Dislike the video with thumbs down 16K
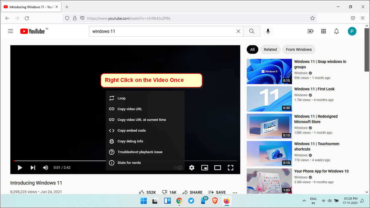Viewport: 370px width, 208px height. (x=169, y=192)
